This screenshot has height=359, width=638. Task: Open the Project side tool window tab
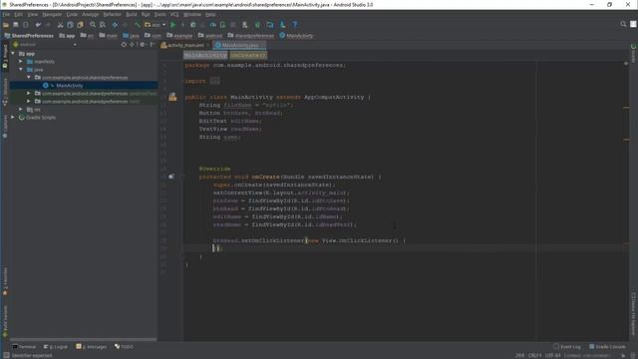tap(5, 56)
